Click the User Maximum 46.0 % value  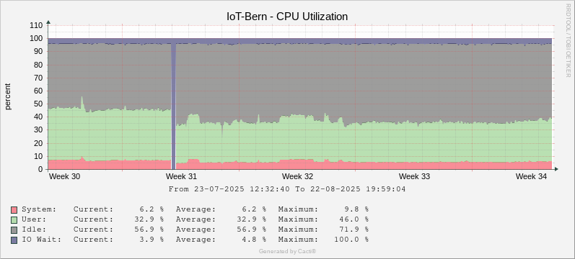coord(353,219)
